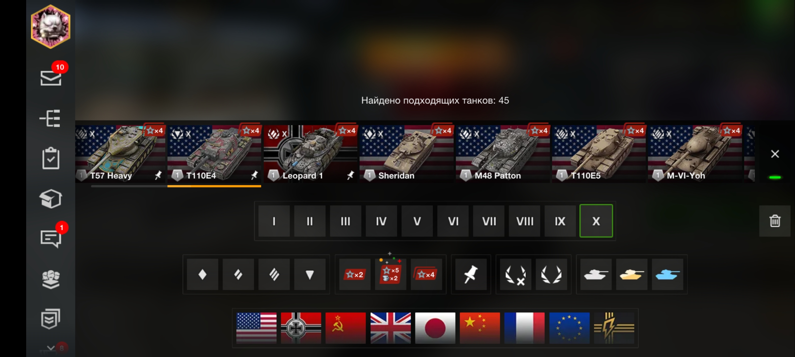Filter by blue collector tank type
Viewport: 795px width, 357px height.
tap(667, 274)
